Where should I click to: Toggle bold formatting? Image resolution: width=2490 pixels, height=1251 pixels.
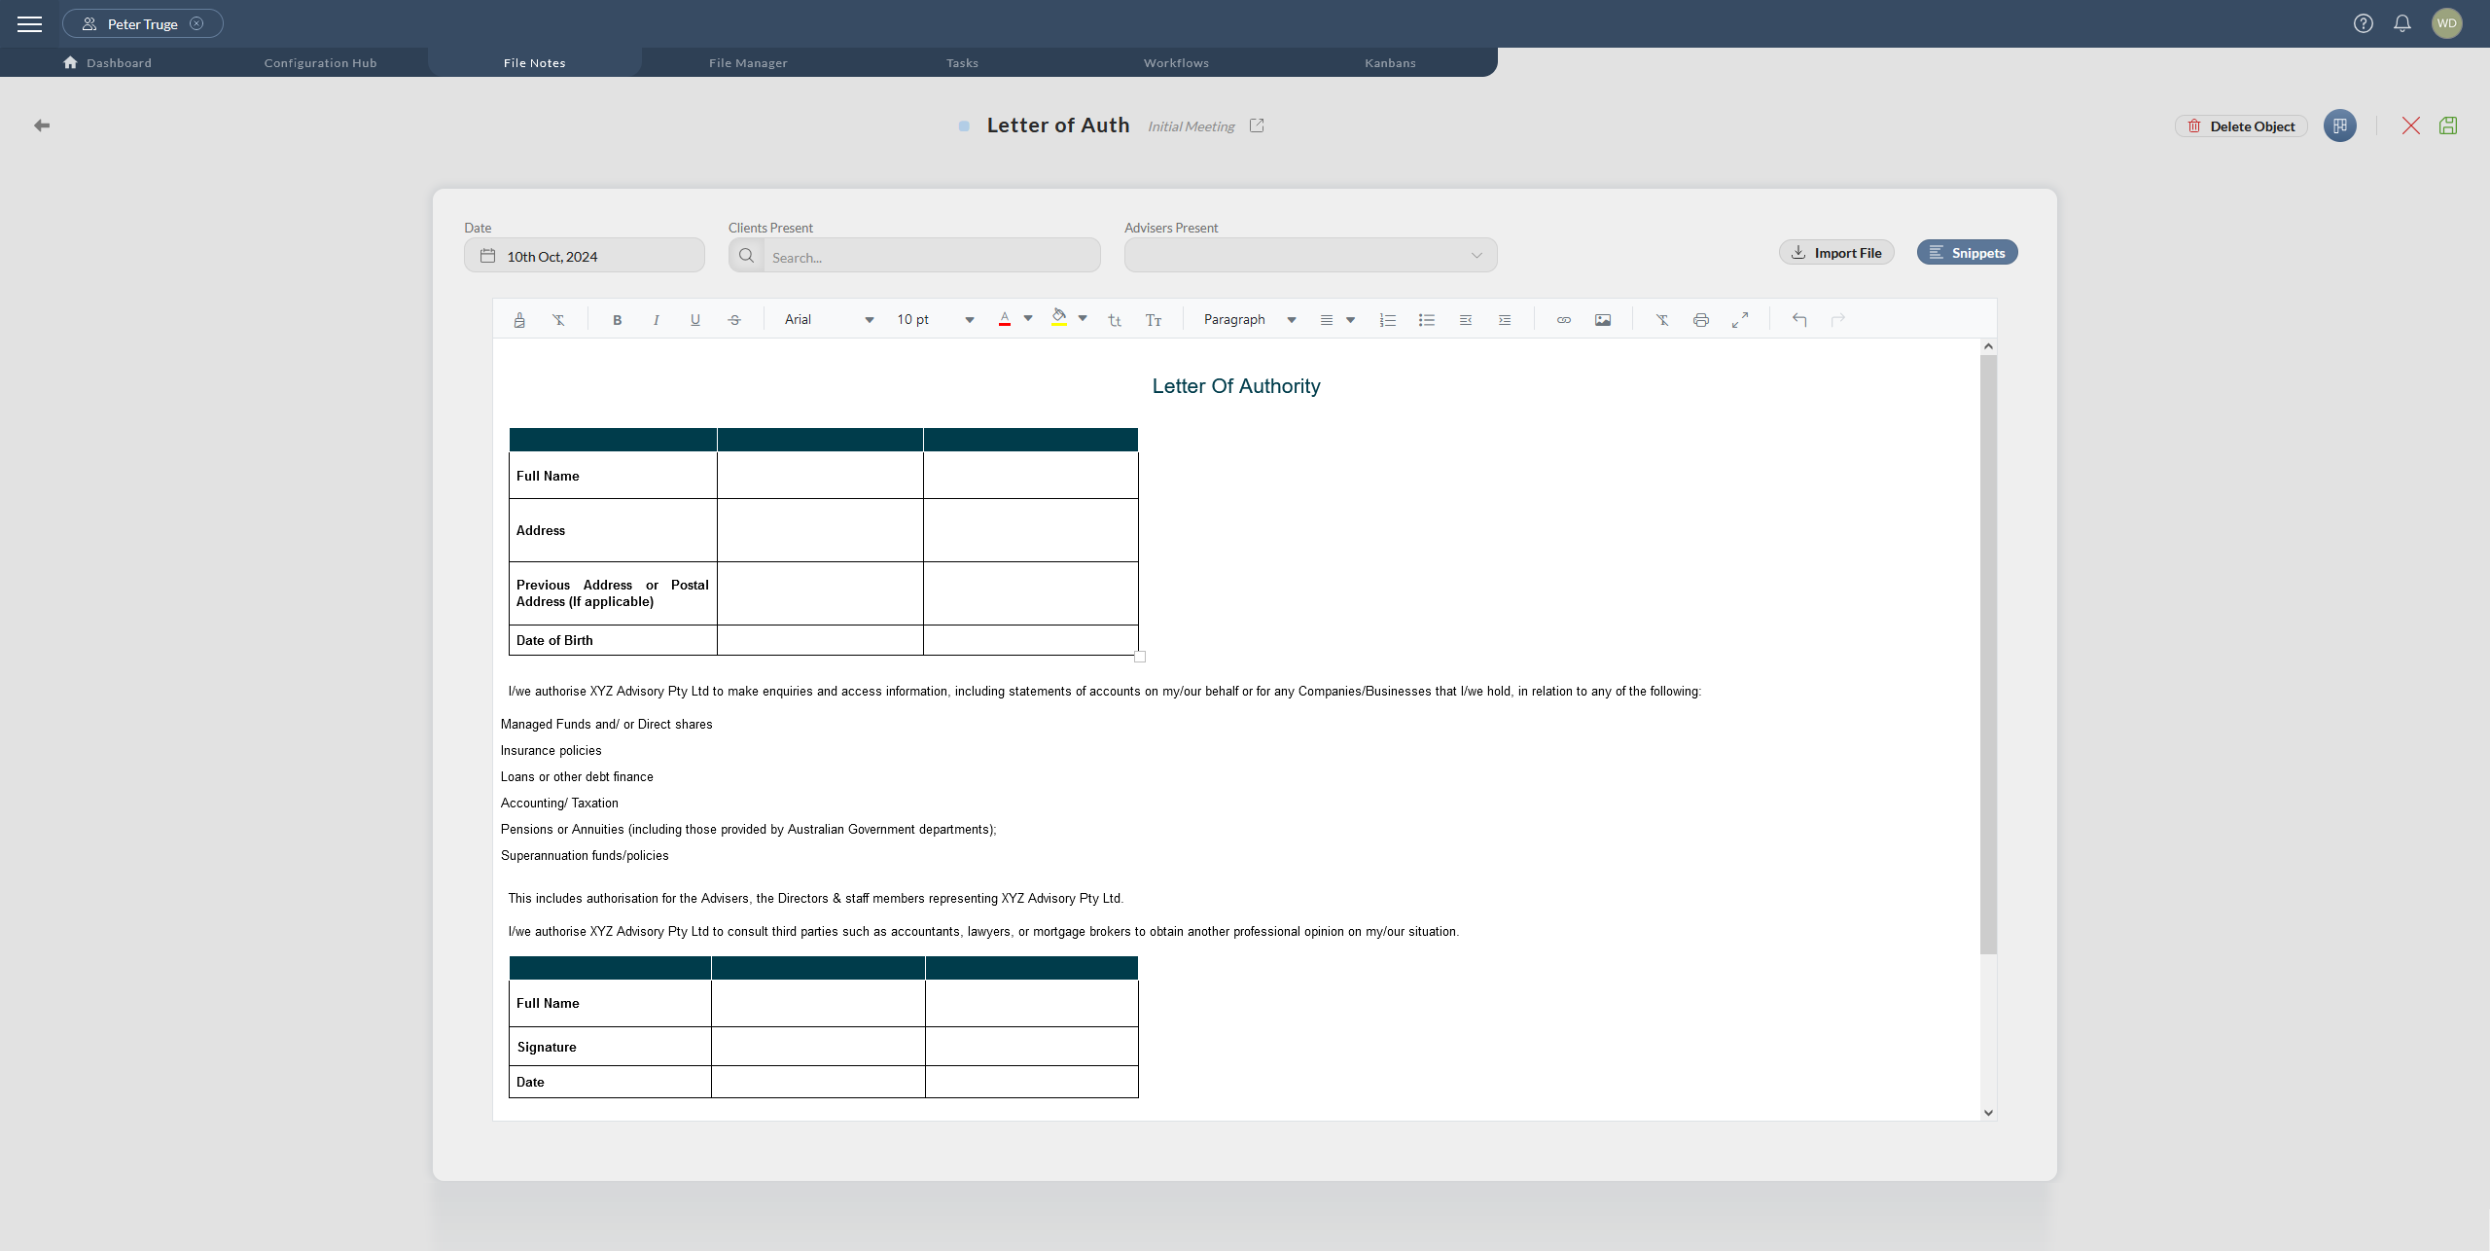coord(617,319)
